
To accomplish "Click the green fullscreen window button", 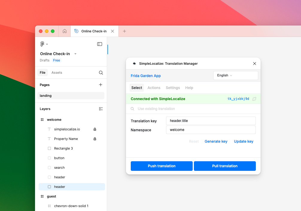I will click(x=53, y=31).
